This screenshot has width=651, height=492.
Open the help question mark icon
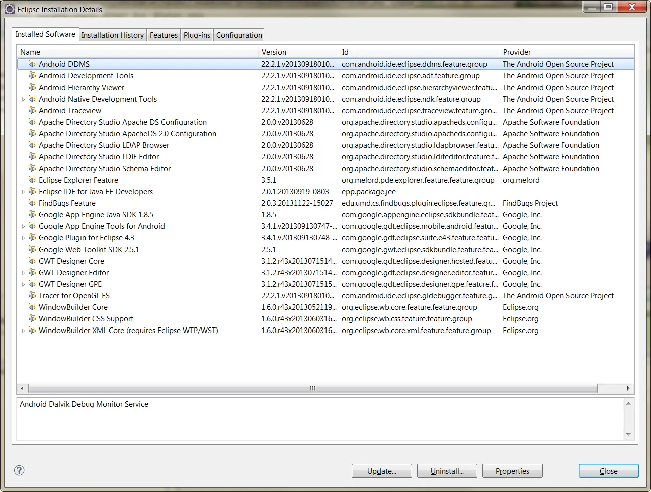pos(19,470)
